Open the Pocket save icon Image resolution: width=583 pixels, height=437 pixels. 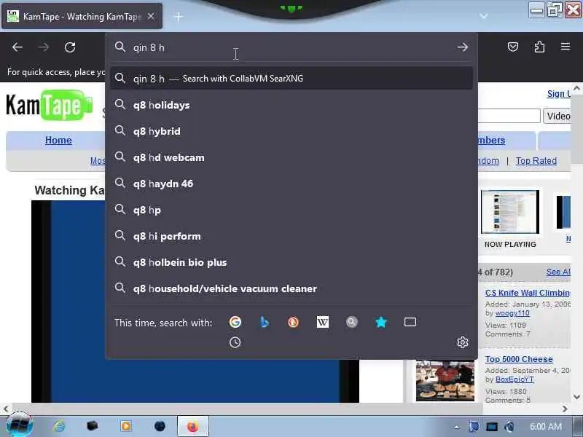[x=513, y=47]
